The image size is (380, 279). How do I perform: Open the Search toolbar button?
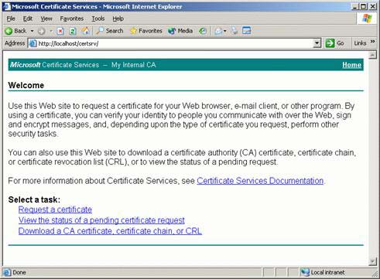coord(110,31)
